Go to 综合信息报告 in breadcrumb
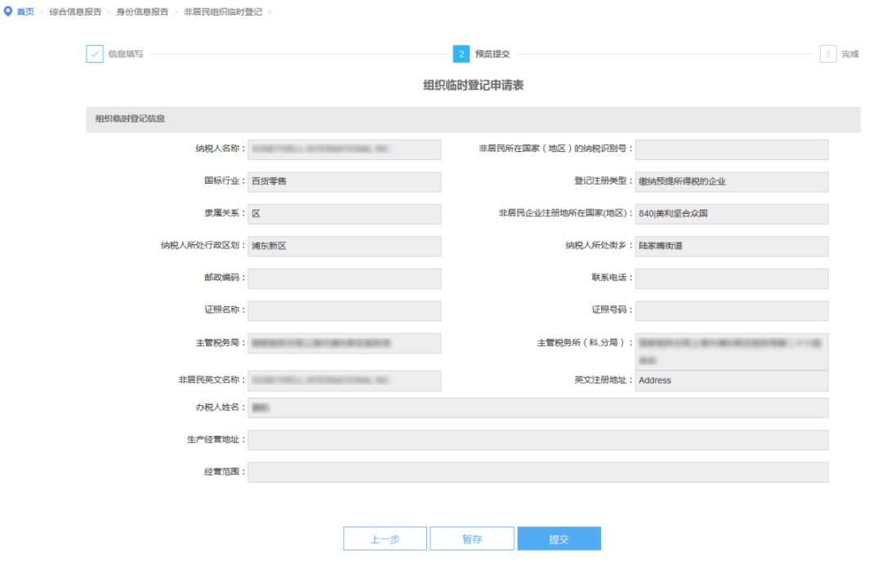 (x=75, y=12)
